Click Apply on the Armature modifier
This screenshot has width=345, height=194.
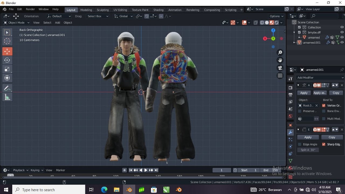304,93
